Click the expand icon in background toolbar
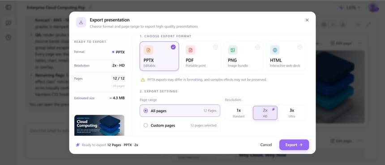 tap(368, 25)
